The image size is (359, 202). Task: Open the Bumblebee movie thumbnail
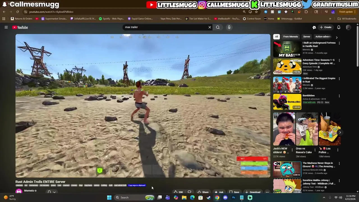287,102
